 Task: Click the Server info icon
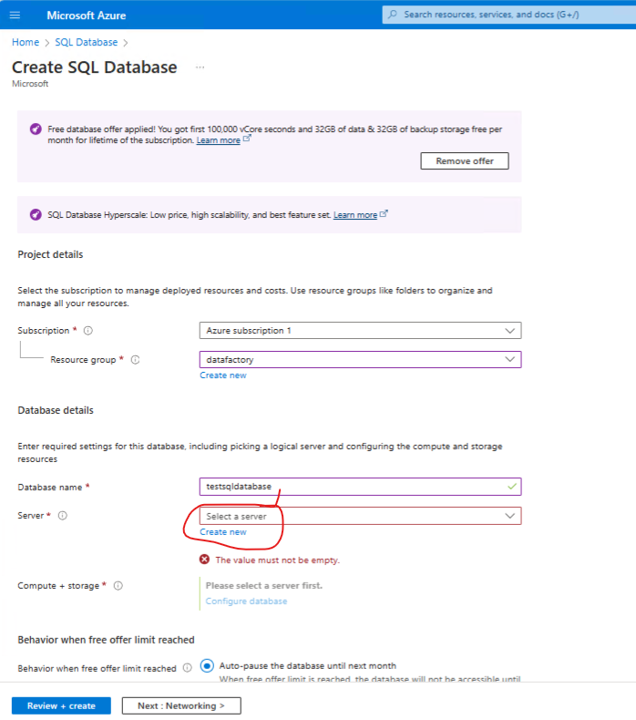click(x=63, y=516)
